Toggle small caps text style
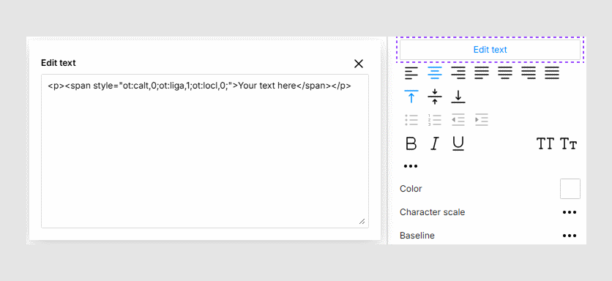This screenshot has width=612, height=281. click(x=569, y=143)
